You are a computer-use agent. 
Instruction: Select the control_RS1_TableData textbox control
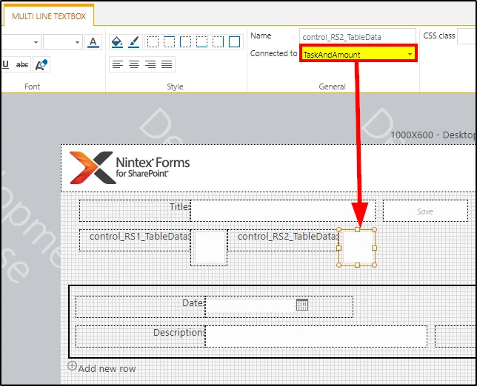(x=210, y=248)
